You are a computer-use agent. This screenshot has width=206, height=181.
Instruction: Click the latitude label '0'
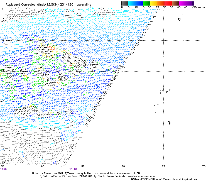click(x=2, y=9)
